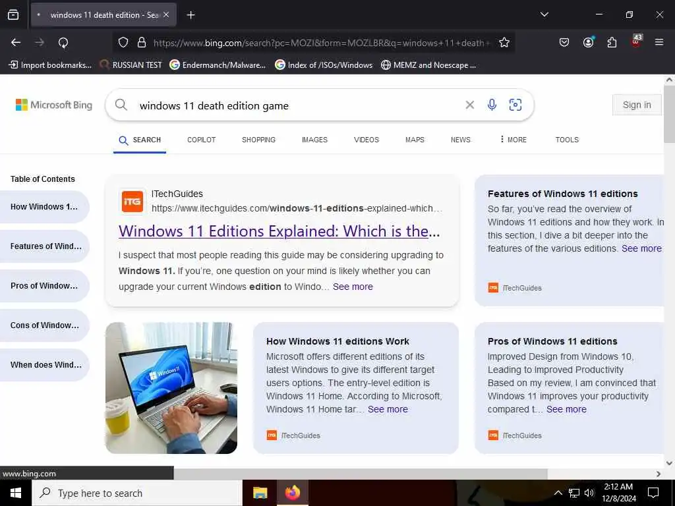Jump to Features of Wind... contents item

pos(44,246)
